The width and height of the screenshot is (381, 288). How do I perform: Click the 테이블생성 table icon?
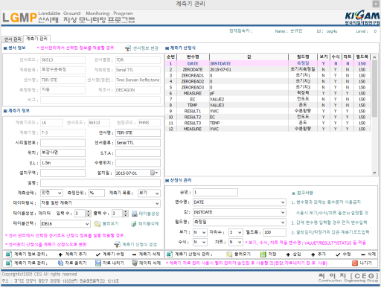click(135, 214)
